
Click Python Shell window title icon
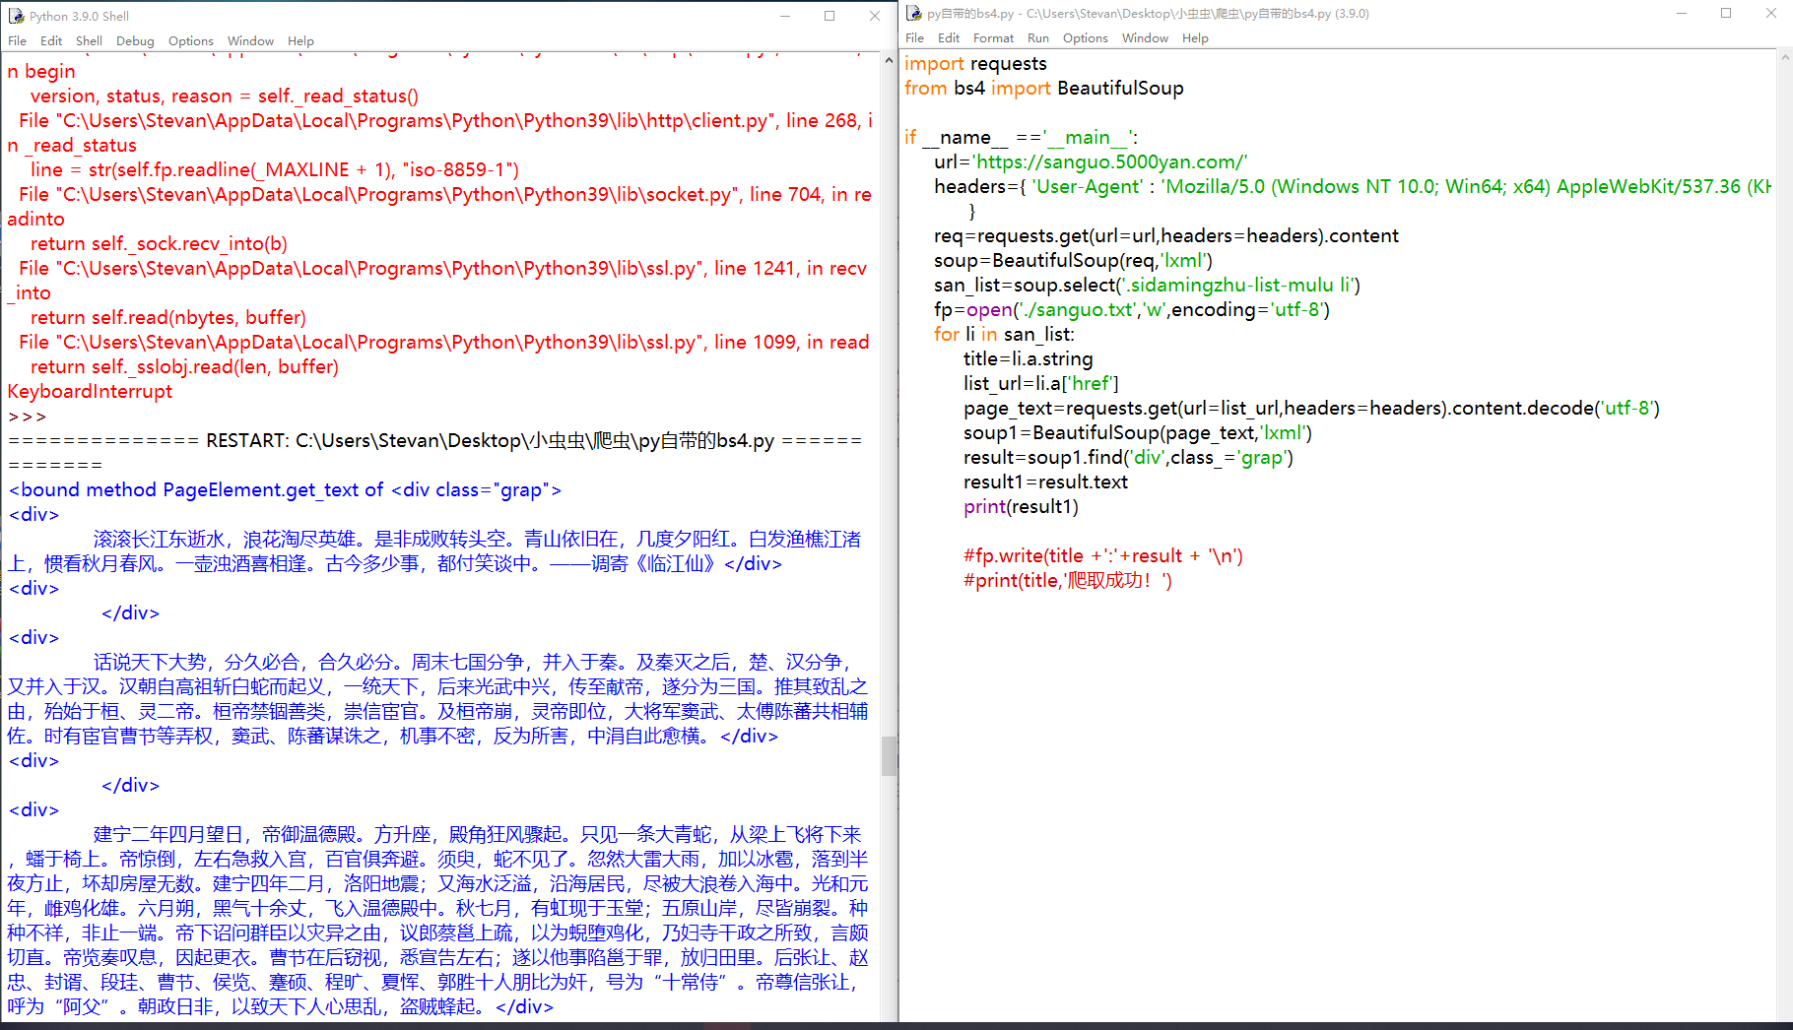[x=16, y=16]
